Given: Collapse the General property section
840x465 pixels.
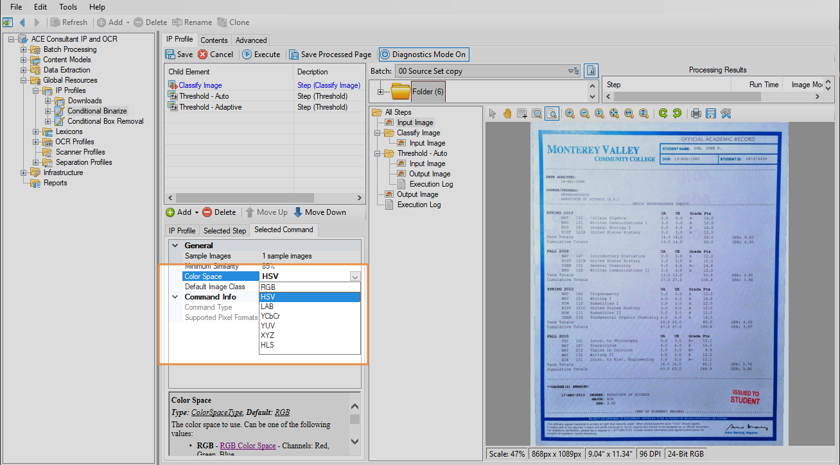Looking at the screenshot, I should coord(175,246).
